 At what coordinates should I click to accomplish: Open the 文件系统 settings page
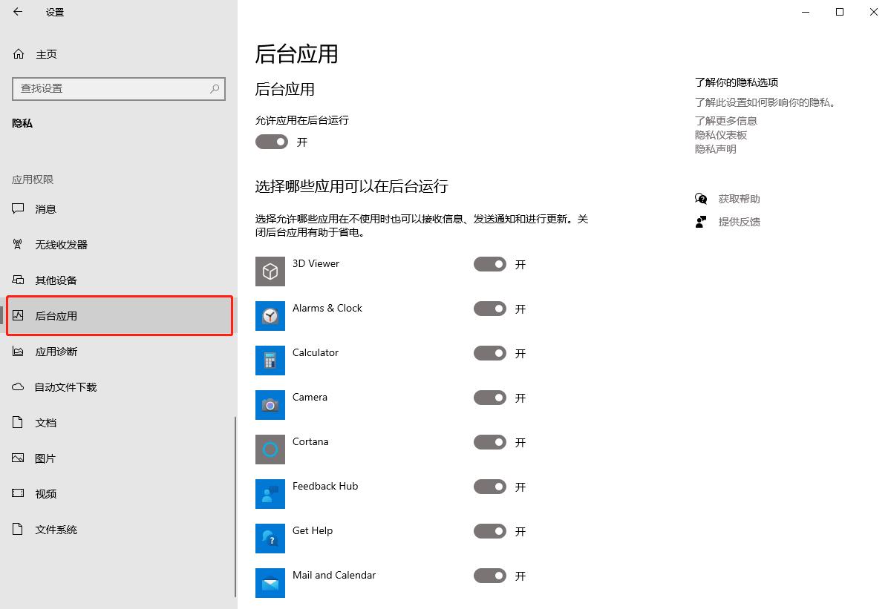pos(56,529)
